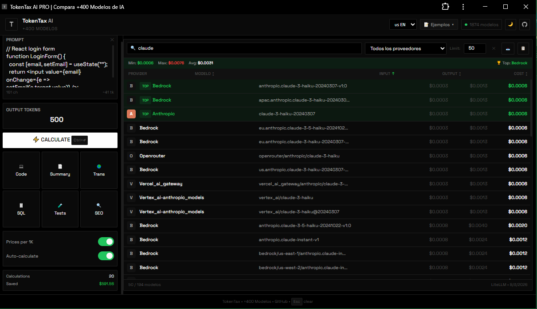
Task: Sort by the MODELO column header
Action: tap(204, 74)
